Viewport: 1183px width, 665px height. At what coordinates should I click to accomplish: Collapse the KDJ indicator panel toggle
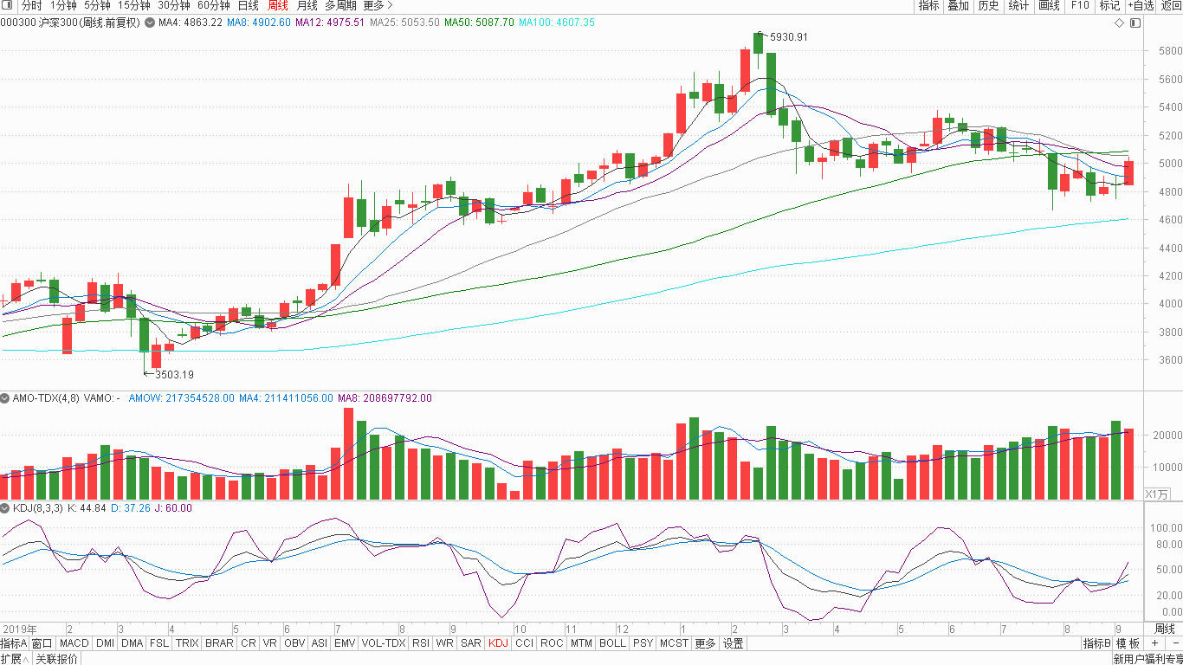pyautogui.click(x=5, y=508)
